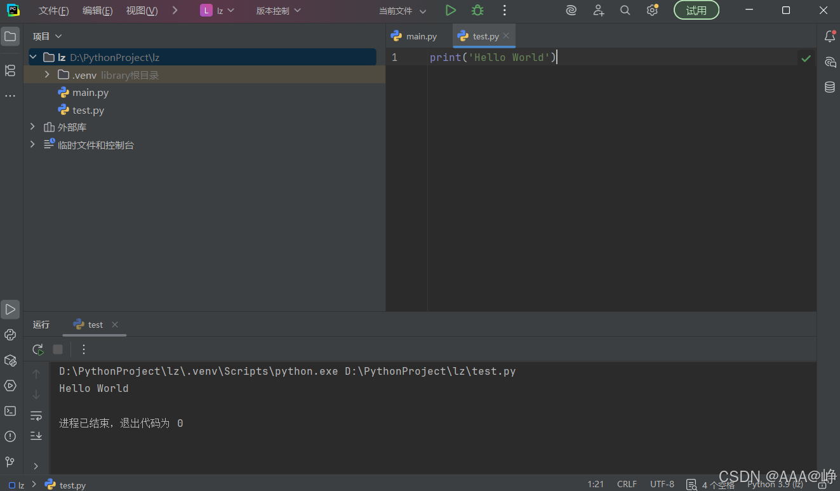Click the Stop process square icon
Image resolution: width=840 pixels, height=491 pixels.
click(x=58, y=349)
